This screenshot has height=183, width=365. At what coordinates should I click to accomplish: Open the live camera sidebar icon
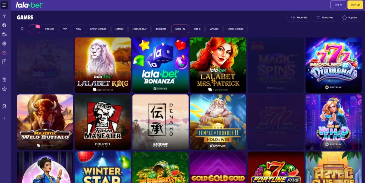pos(4,34)
